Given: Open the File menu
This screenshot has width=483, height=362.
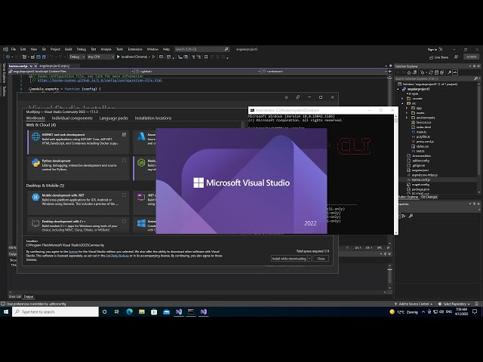Looking at the screenshot, I should (x=14, y=49).
